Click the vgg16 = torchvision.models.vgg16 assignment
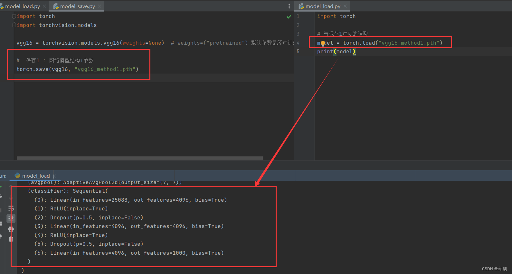 [90, 43]
